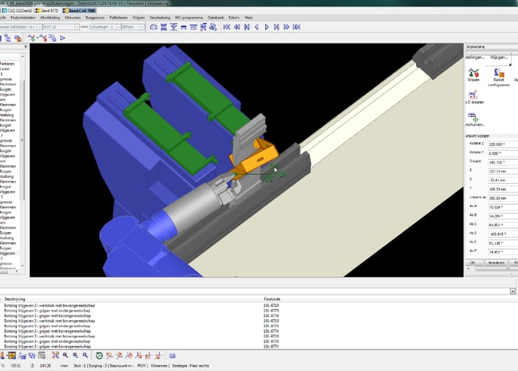Step backward one frame arrow
This screenshot has height=371, width=518.
[257, 27]
